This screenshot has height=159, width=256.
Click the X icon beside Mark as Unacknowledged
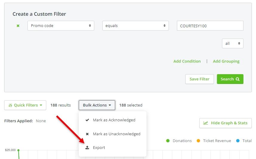click(x=87, y=134)
